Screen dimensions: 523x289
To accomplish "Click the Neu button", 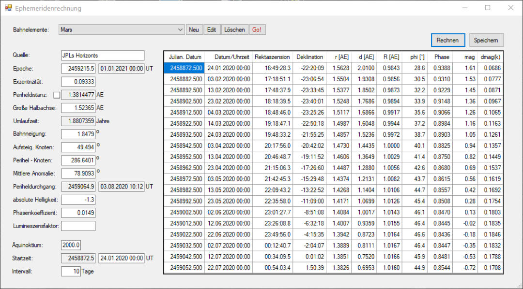I will pos(194,30).
